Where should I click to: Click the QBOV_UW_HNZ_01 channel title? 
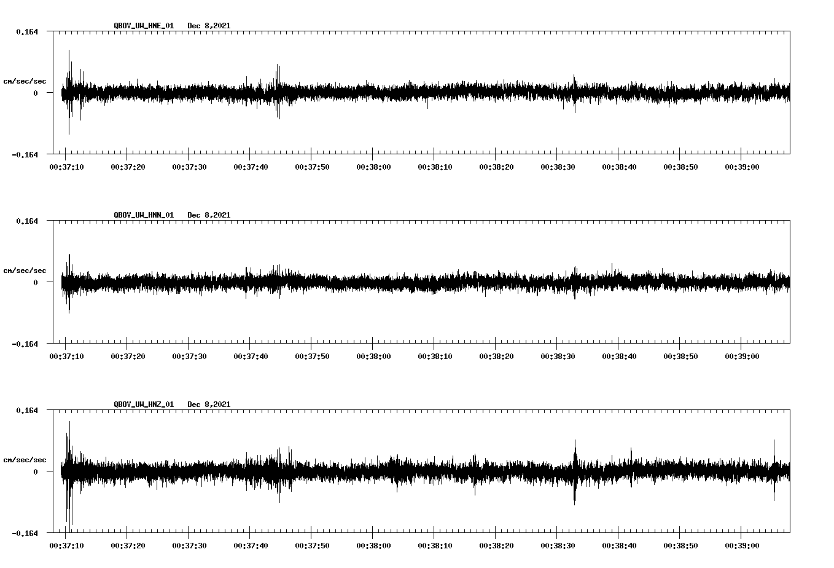144,404
